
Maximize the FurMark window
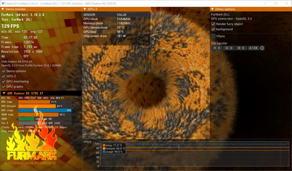(x=276, y=3)
